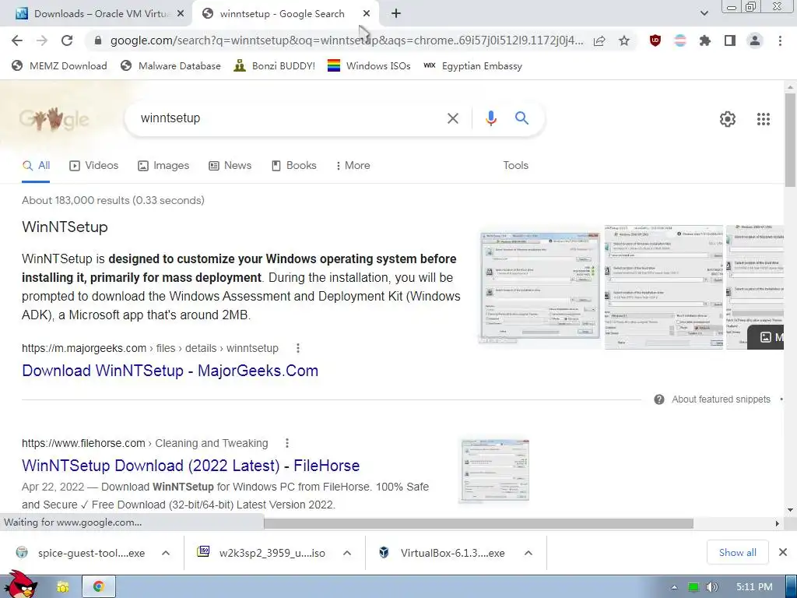Show hidden tray icons arrow
Screen dimensions: 797x598
[x=674, y=587]
